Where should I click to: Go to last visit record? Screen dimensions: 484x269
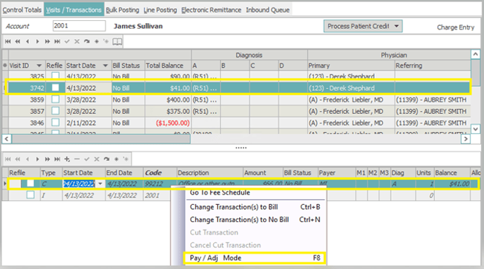point(57,41)
